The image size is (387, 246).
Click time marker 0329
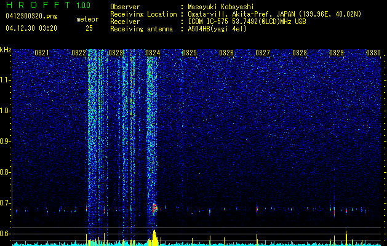pyautogui.click(x=337, y=52)
